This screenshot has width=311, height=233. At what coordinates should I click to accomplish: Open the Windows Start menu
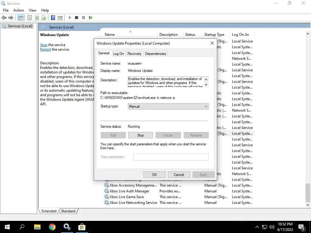coord(7,227)
